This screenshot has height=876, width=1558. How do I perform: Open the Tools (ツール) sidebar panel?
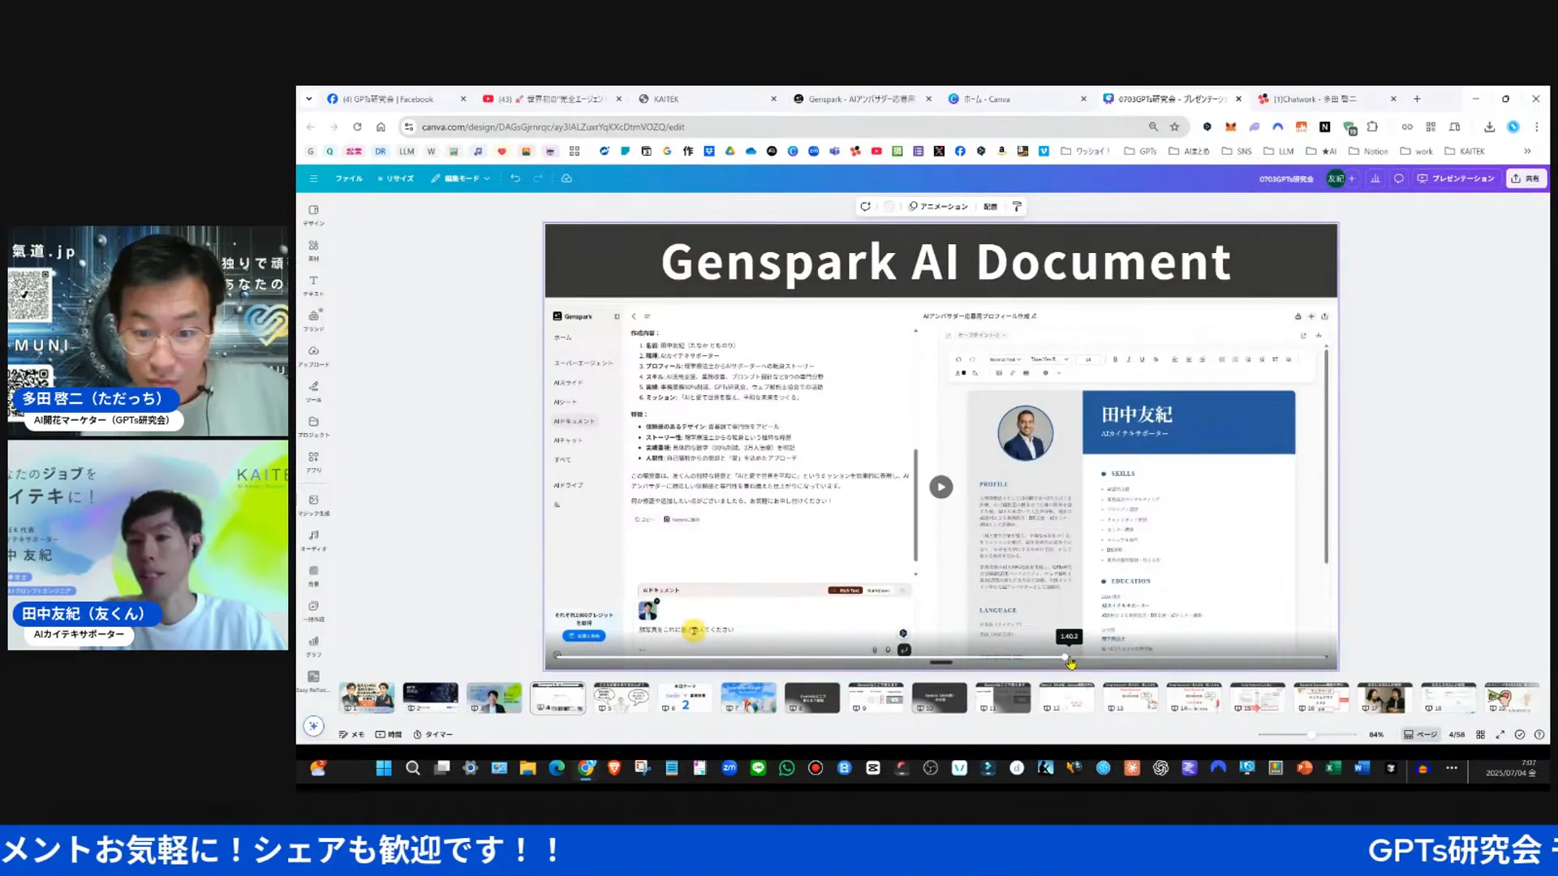314,391
